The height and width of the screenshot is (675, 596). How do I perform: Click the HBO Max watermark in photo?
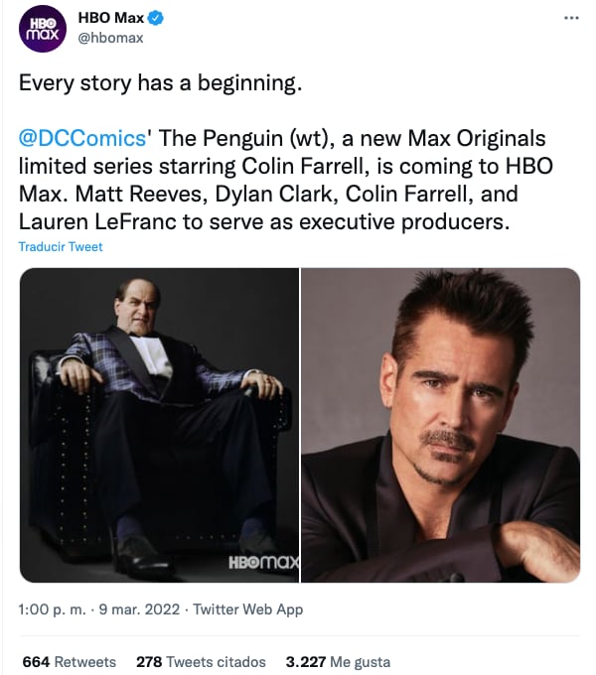tap(262, 563)
